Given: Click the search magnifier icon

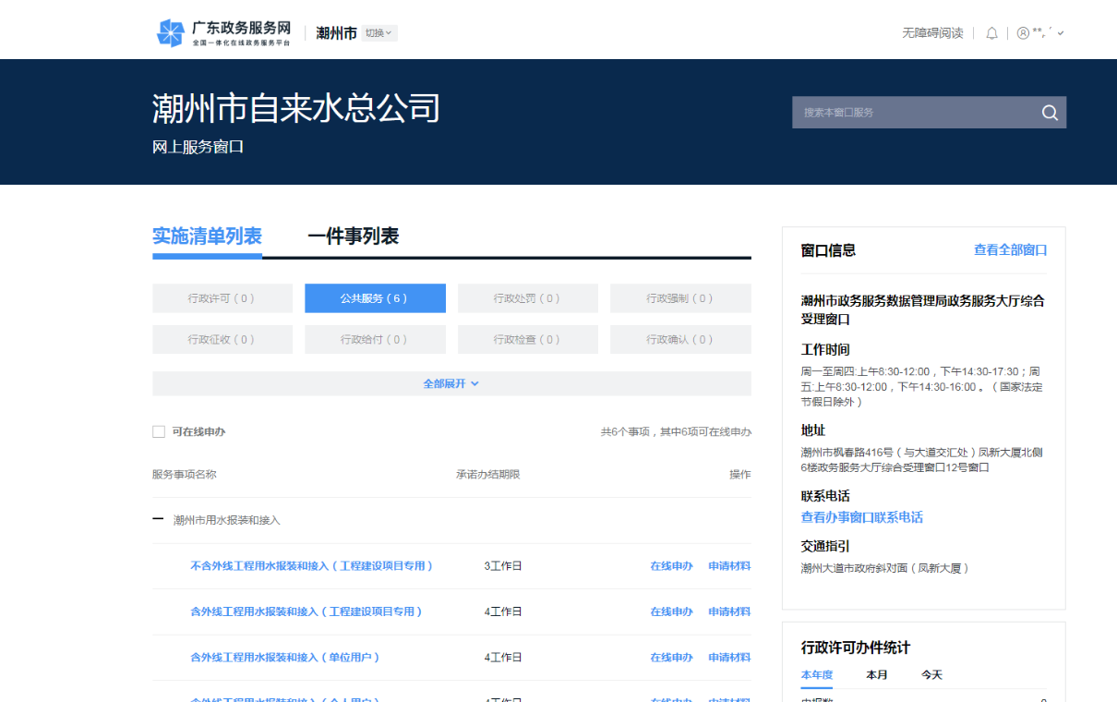Looking at the screenshot, I should pyautogui.click(x=1050, y=113).
